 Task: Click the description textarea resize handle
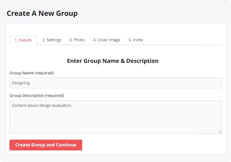[220, 132]
